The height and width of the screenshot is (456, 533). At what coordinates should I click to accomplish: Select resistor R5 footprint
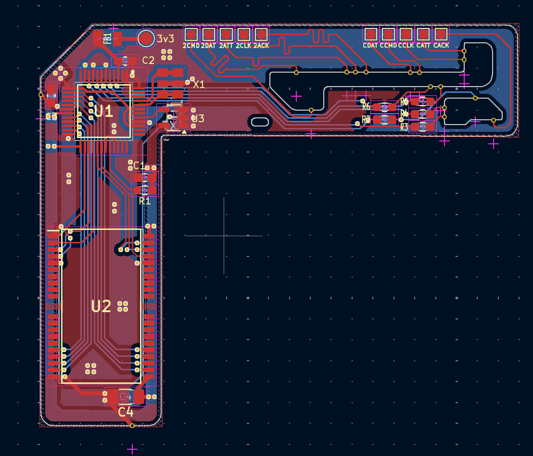coord(422,101)
